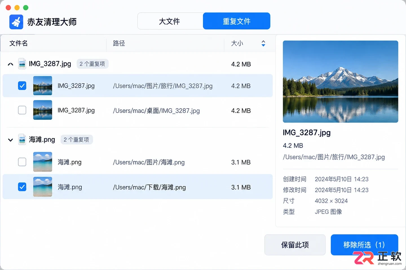Click list path /Users/mac/图片/旅行/IMG_3287.jpg
406x270 pixels.
click(x=163, y=86)
